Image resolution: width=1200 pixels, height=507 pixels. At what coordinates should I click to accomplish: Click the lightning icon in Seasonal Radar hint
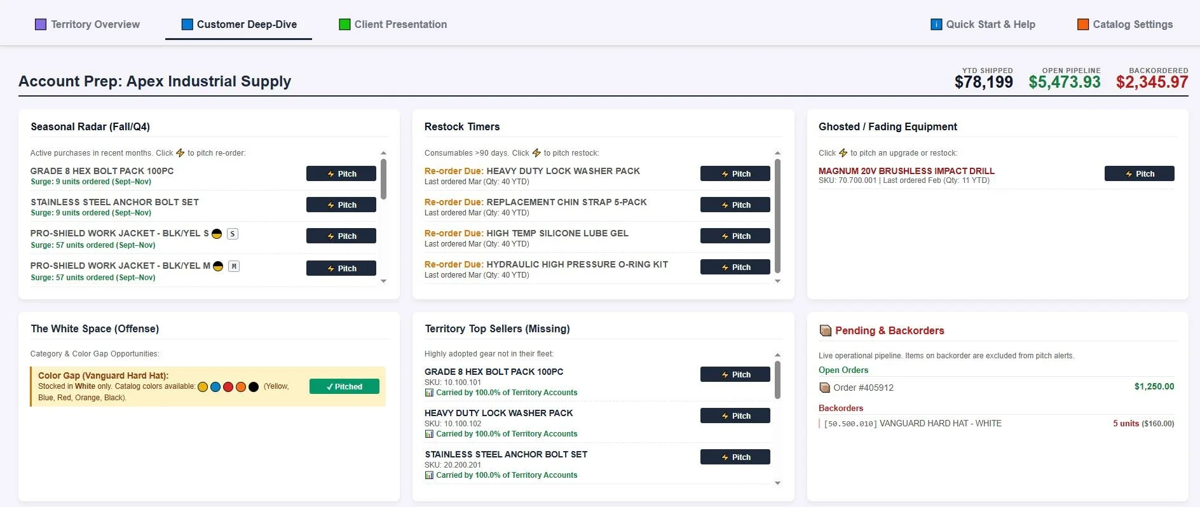point(180,153)
